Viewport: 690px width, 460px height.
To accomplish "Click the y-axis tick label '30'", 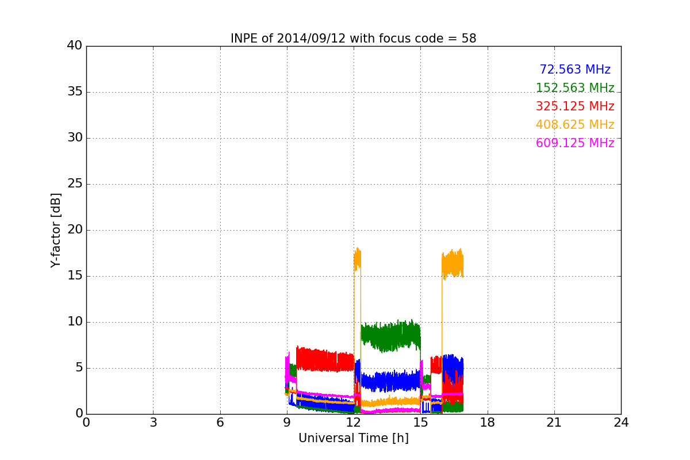I will (x=75, y=138).
